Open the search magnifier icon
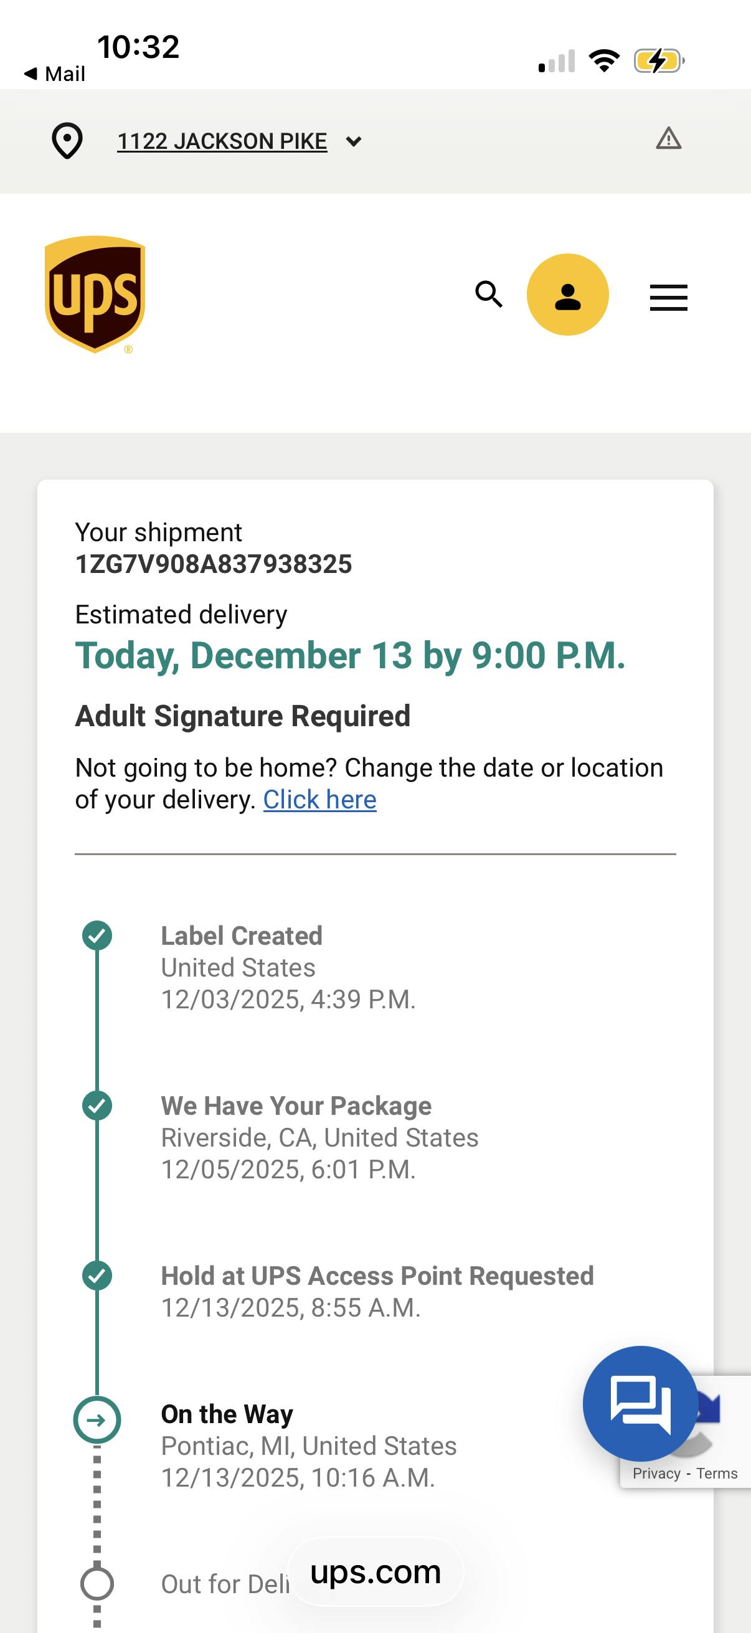751x1633 pixels. 489,294
